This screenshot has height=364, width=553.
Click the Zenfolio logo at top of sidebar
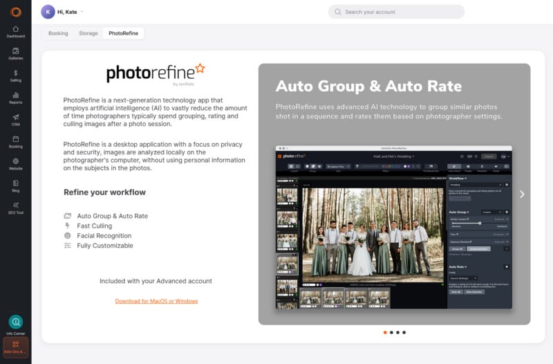pyautogui.click(x=16, y=12)
